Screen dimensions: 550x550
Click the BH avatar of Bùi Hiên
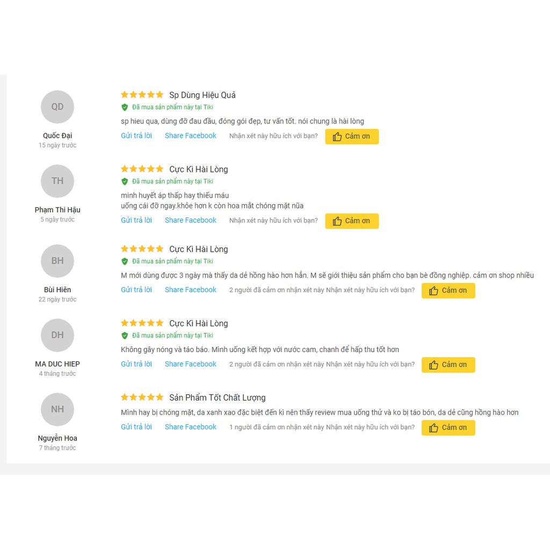pos(57,261)
